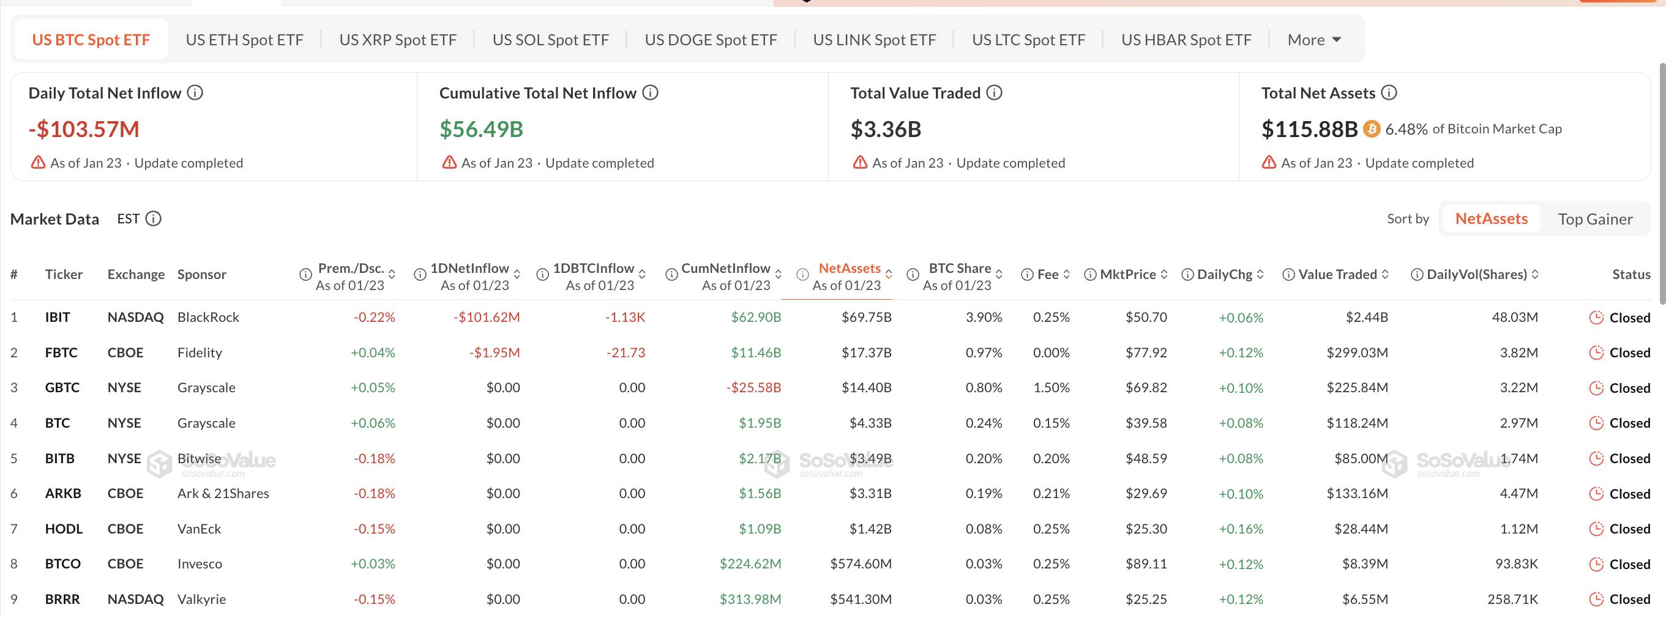This screenshot has height=618, width=1666.
Task: Click the IBIT ticker in the table
Action: click(58, 317)
